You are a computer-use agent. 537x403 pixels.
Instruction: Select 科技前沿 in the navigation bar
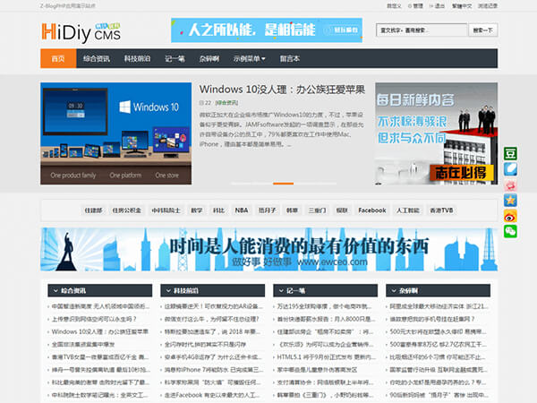136,59
